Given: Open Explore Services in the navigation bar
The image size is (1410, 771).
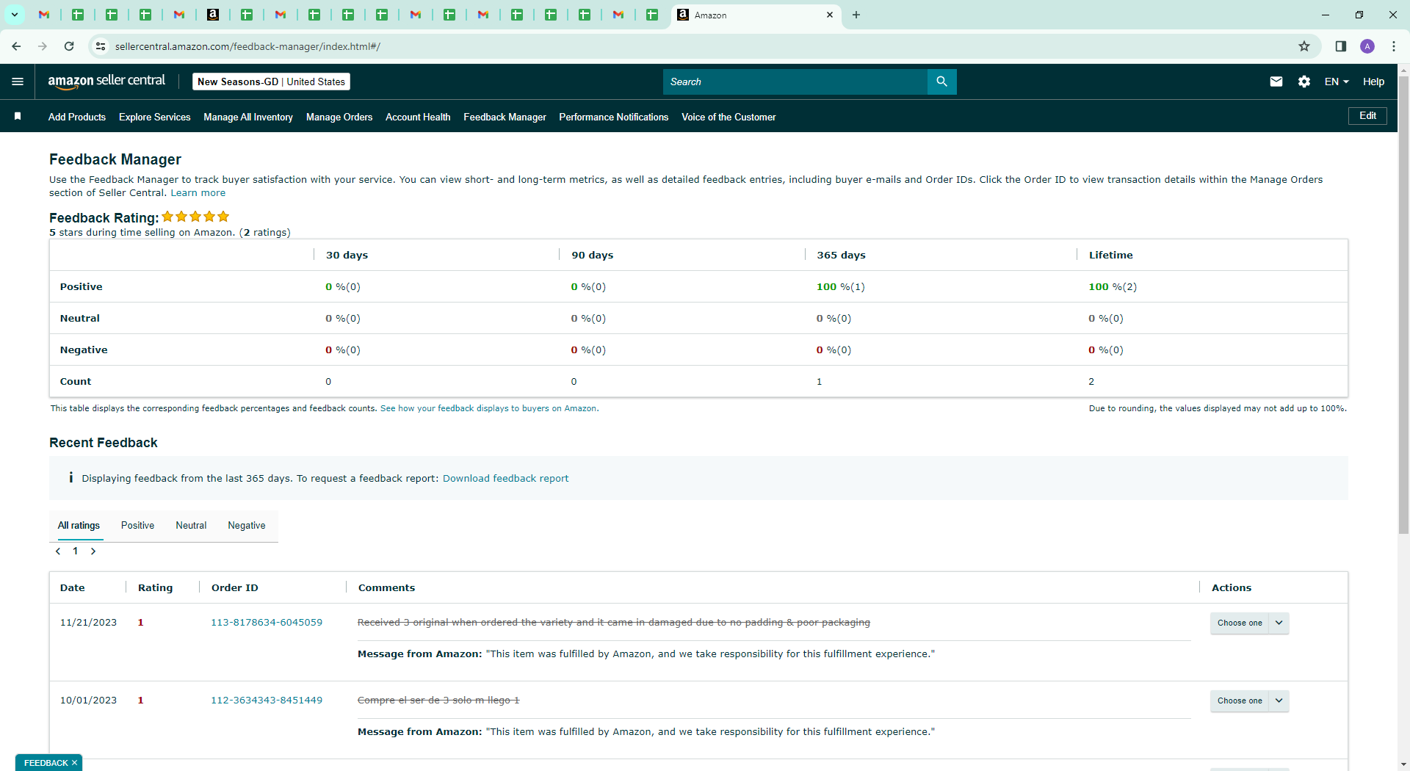Looking at the screenshot, I should [155, 117].
